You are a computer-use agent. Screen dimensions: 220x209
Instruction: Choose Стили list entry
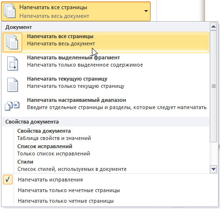pyautogui.click(x=72, y=166)
